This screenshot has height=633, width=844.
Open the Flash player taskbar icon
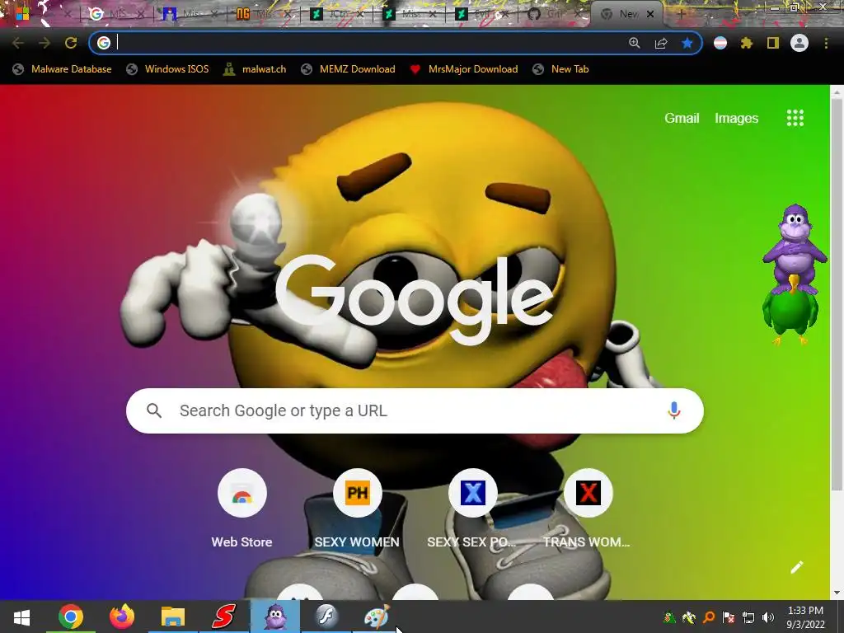point(326,617)
